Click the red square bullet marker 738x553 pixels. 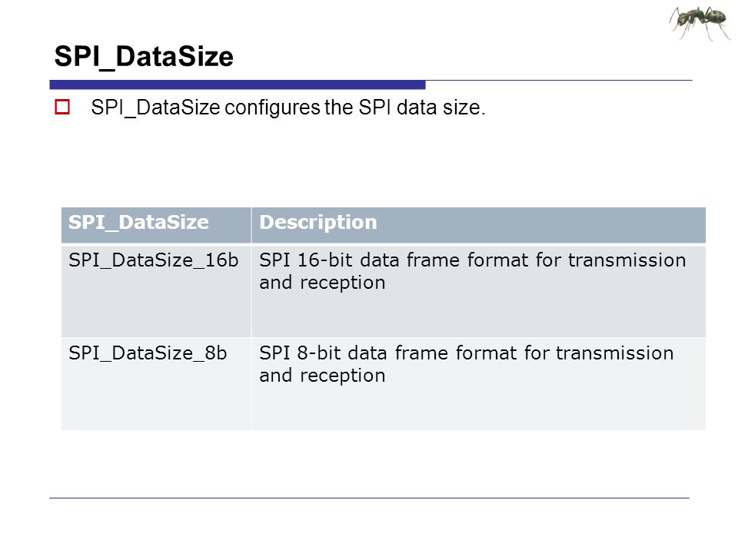(62, 107)
